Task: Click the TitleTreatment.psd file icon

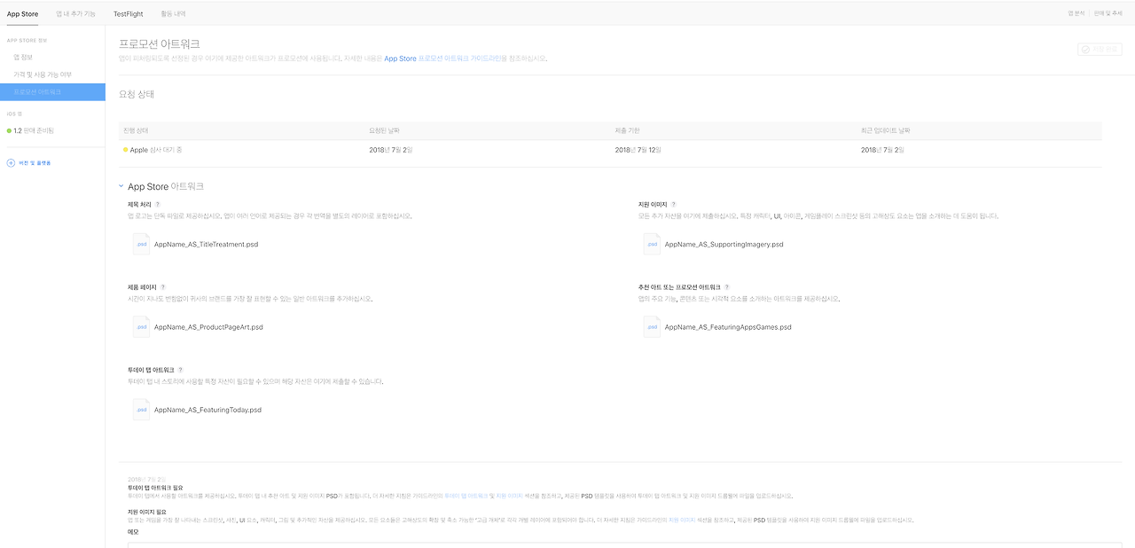Action: [x=141, y=244]
